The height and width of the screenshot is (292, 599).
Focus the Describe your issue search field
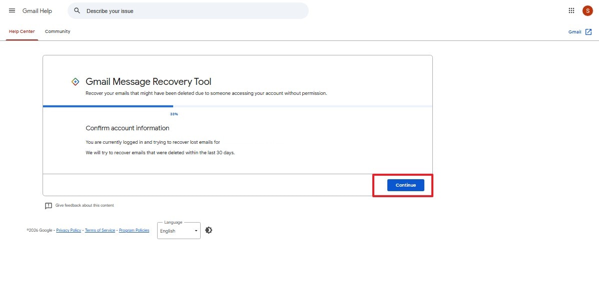click(188, 10)
